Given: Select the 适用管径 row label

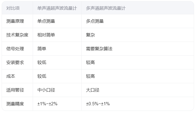Looking at the screenshot, I should point(15,90).
